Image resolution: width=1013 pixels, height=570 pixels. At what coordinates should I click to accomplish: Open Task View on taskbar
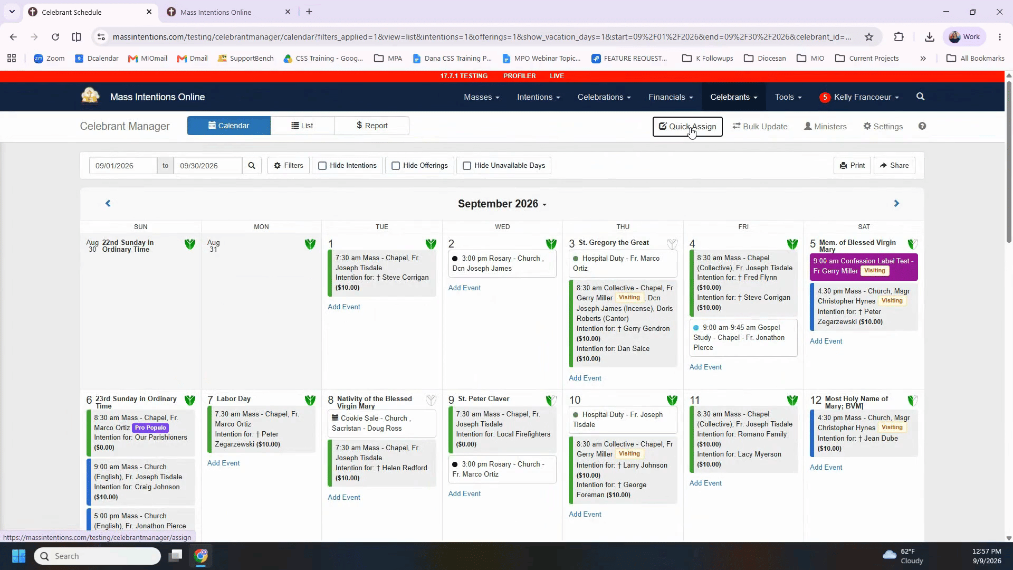click(x=175, y=556)
